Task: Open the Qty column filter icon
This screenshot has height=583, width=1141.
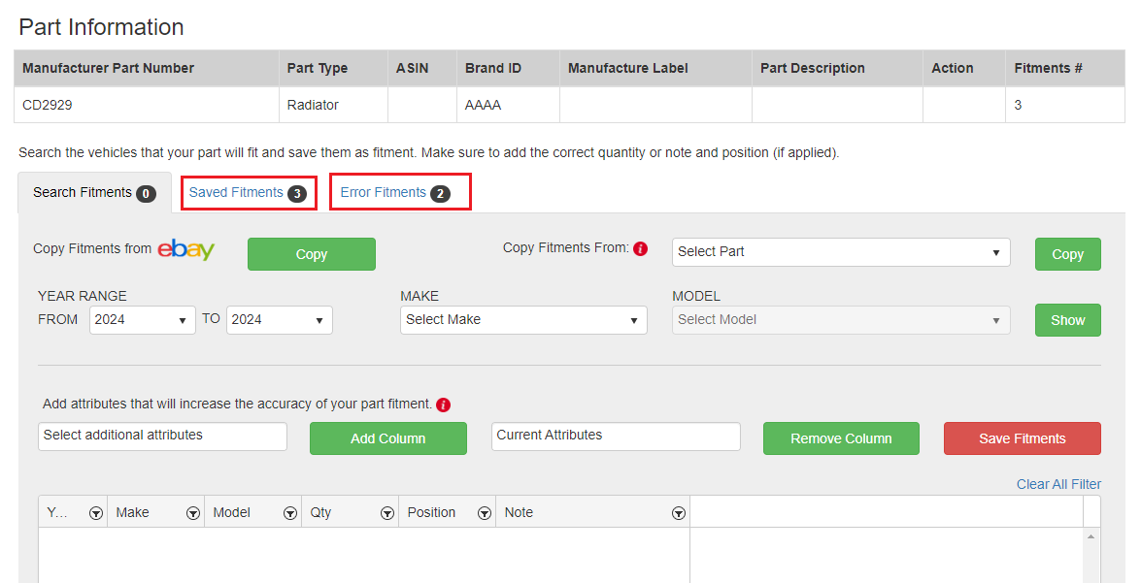Action: point(386,513)
